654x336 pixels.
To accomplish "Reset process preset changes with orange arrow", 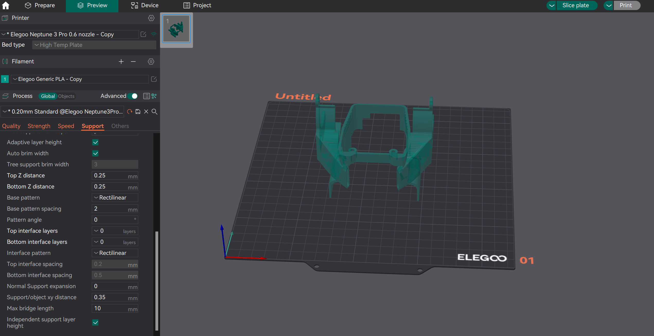I will pos(130,111).
